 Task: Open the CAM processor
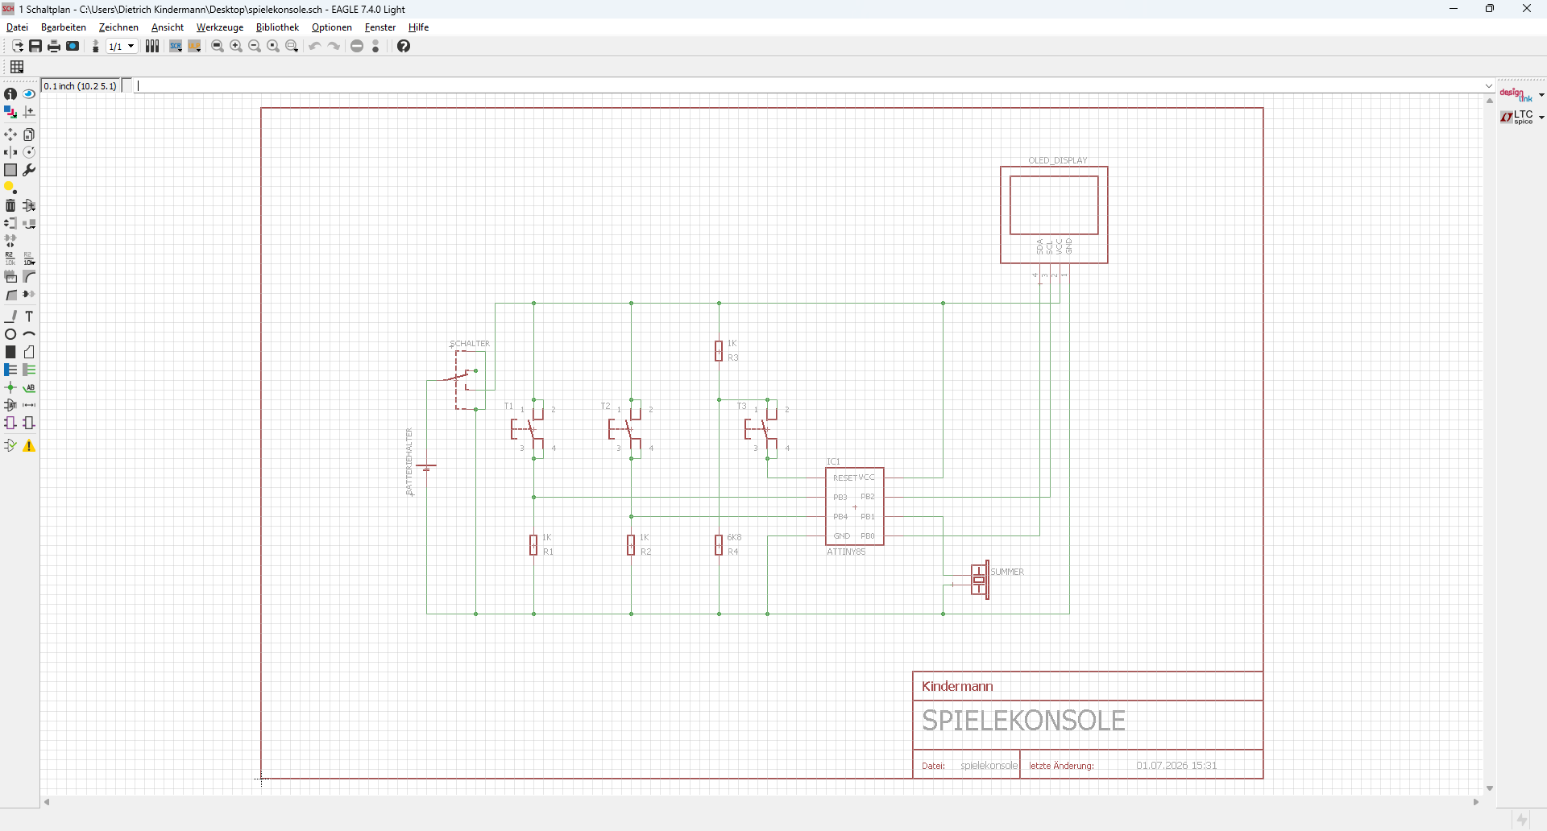(73, 47)
